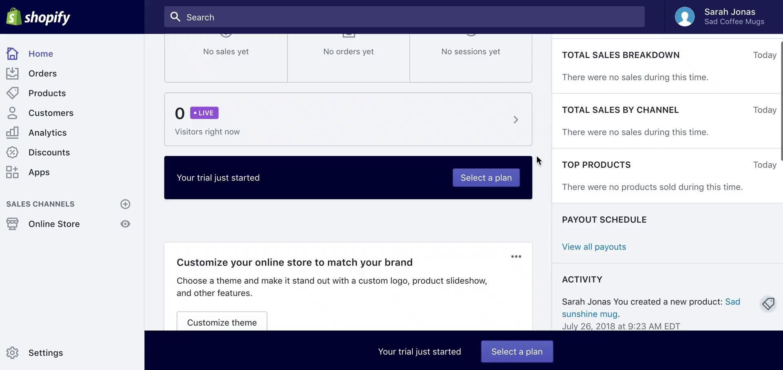Open Discounts via its percent badge icon
This screenshot has height=370, width=783.
point(12,152)
